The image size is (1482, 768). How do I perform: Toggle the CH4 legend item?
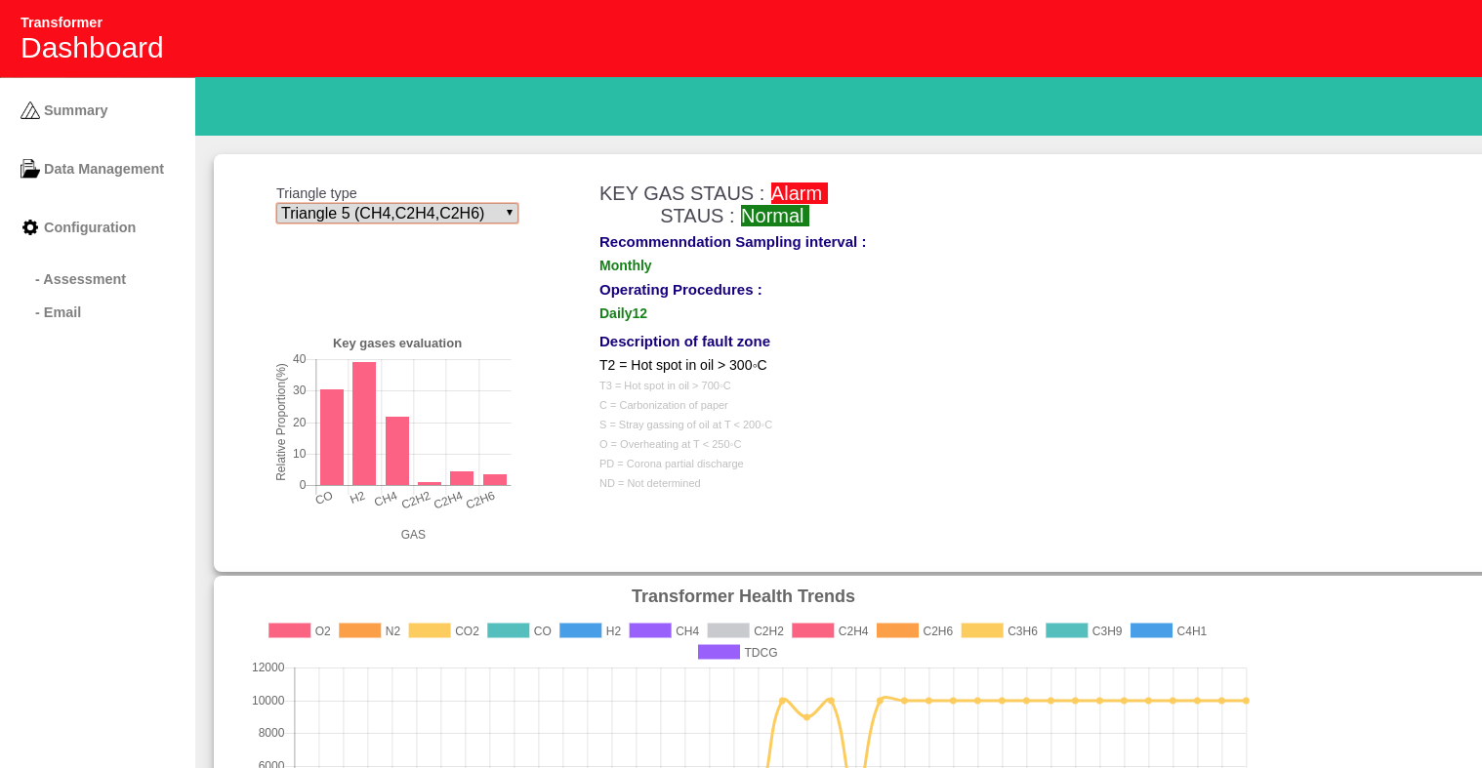point(665,631)
